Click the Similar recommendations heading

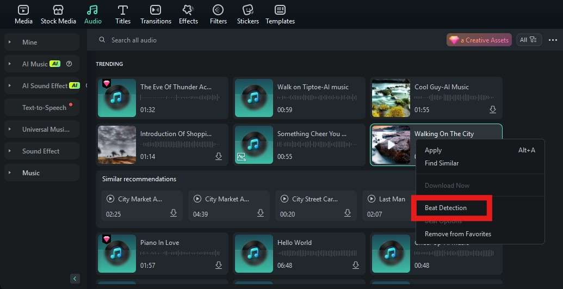139,179
